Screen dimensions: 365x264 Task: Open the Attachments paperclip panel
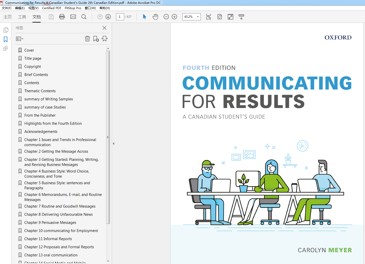pyautogui.click(x=6, y=48)
